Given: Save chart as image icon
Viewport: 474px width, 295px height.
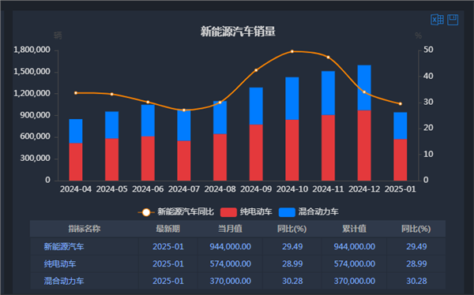Looking at the screenshot, I should [x=453, y=20].
